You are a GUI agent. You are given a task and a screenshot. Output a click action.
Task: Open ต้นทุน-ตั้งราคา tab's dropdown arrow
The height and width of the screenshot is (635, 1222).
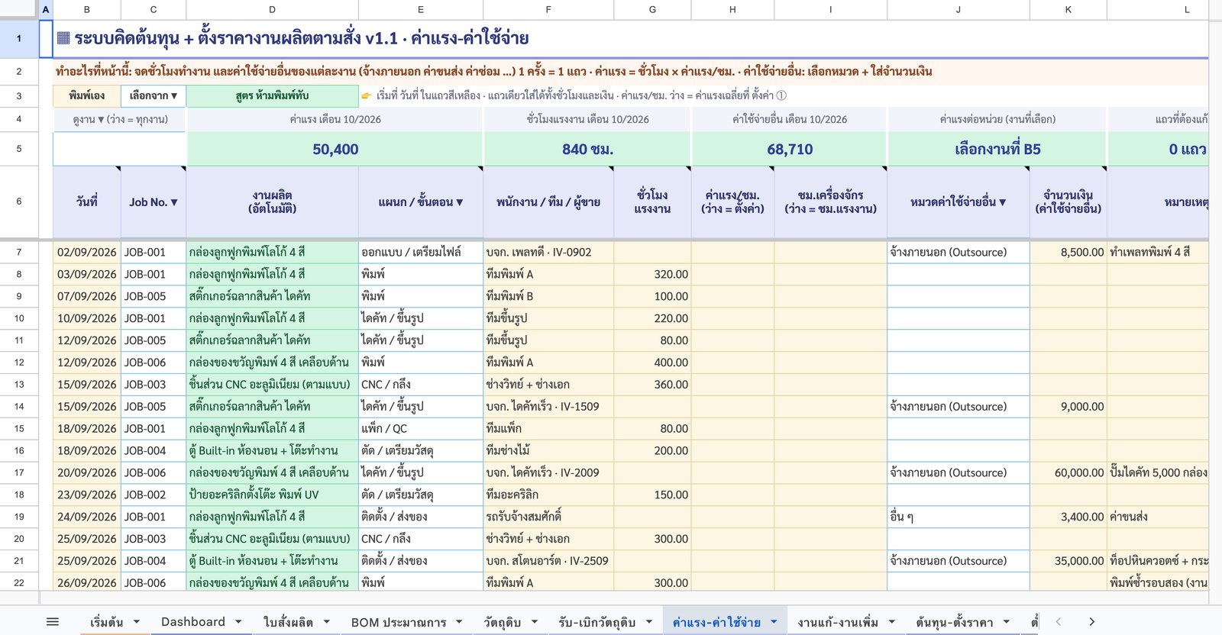coord(1006,622)
